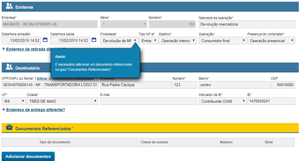Select the UF state dropdown
The width and height of the screenshot is (299, 161).
[x=14, y=101]
